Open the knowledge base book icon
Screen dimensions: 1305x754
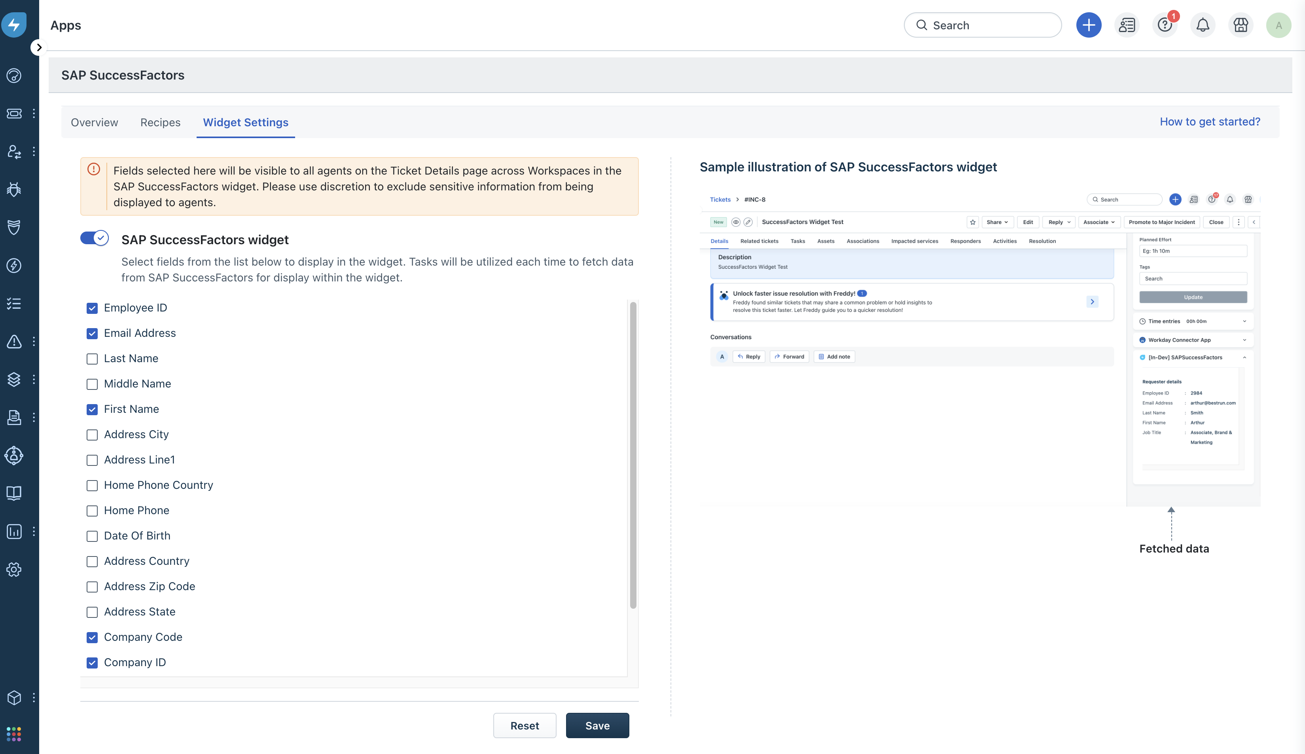pyautogui.click(x=14, y=493)
